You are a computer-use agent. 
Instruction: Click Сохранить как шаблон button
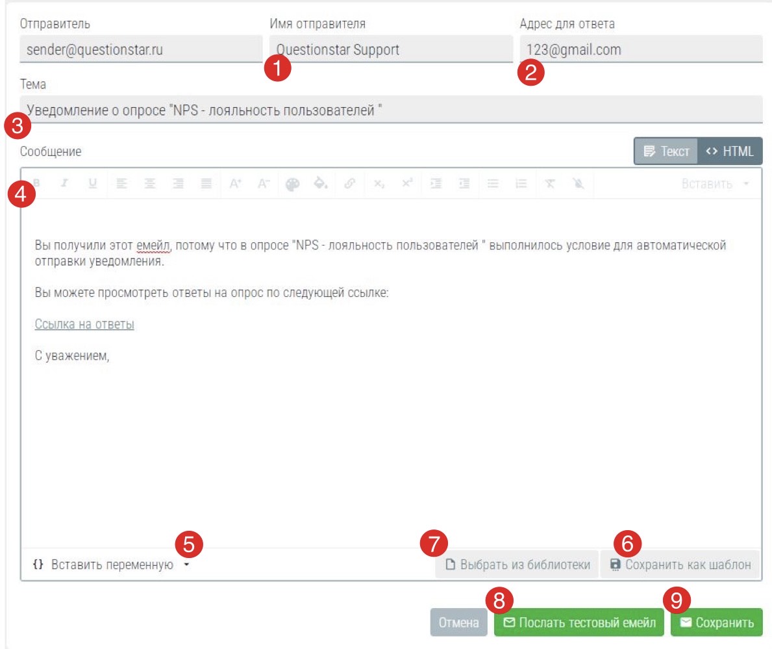680,565
